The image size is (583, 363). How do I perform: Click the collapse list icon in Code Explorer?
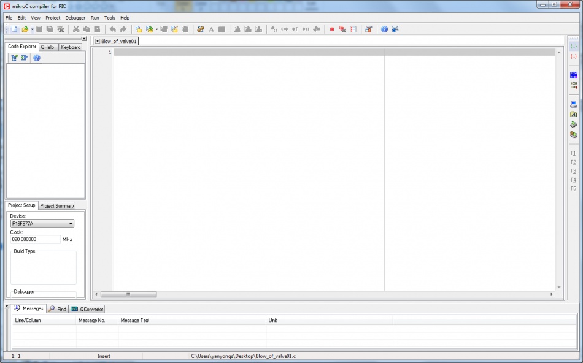[x=24, y=58]
